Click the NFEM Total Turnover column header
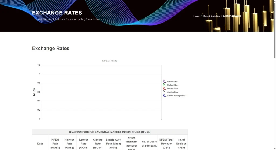The image size is (276, 150). (166, 144)
